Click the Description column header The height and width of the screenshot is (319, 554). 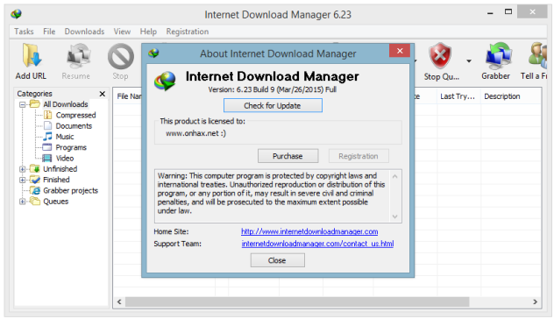pyautogui.click(x=510, y=96)
